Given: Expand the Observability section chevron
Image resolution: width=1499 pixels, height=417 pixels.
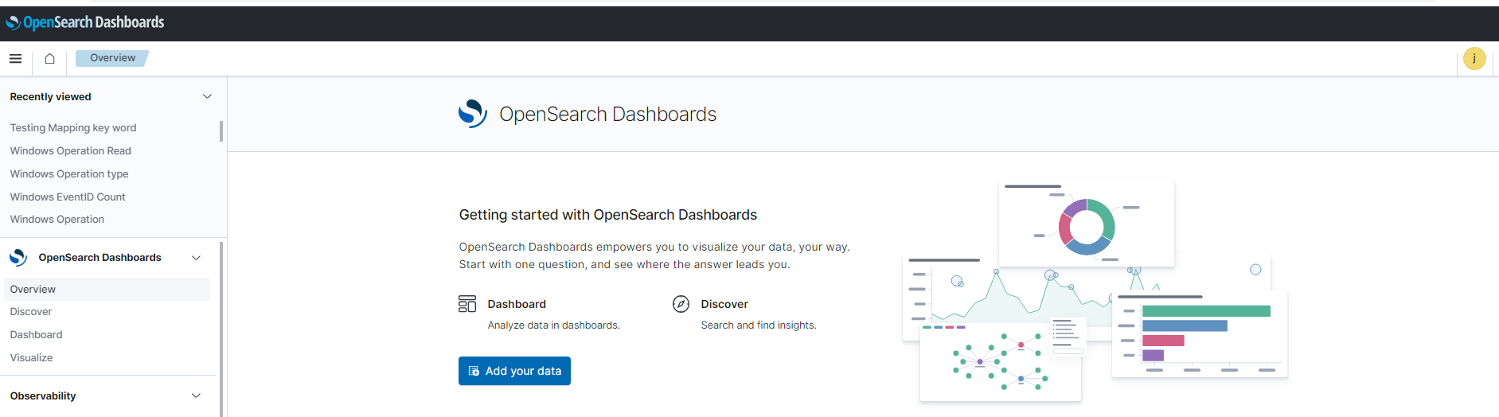Looking at the screenshot, I should [196, 396].
